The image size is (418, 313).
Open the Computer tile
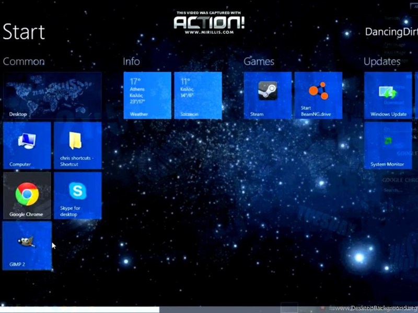tap(27, 146)
